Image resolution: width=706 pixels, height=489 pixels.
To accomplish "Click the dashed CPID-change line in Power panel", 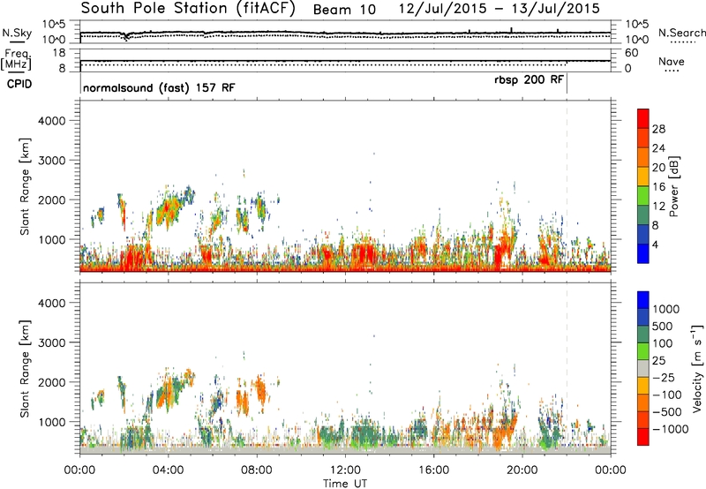I will (x=567, y=186).
